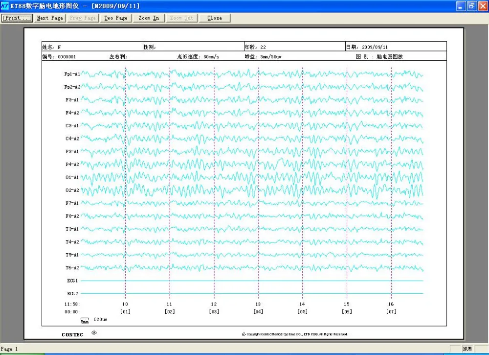Click the ECG-1 channel label
Viewport: 489px width, 355px height.
pyautogui.click(x=73, y=281)
